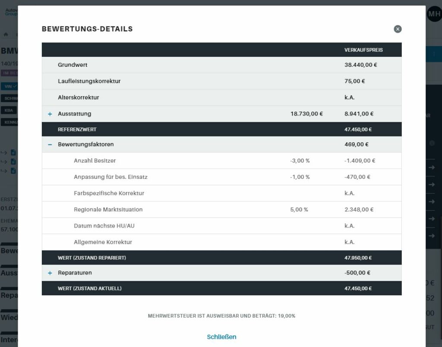Click the 5,00 % regional market value
The width and height of the screenshot is (442, 347).
tap(299, 209)
